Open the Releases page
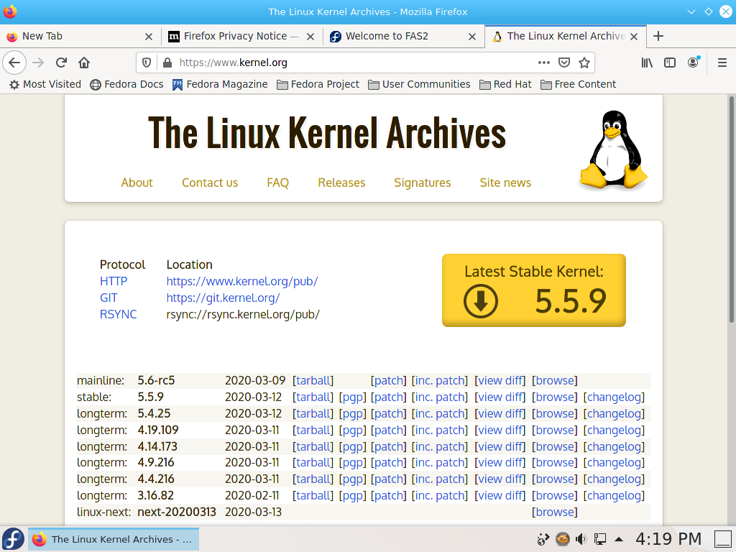Viewport: 736px width, 552px height. pos(341,183)
